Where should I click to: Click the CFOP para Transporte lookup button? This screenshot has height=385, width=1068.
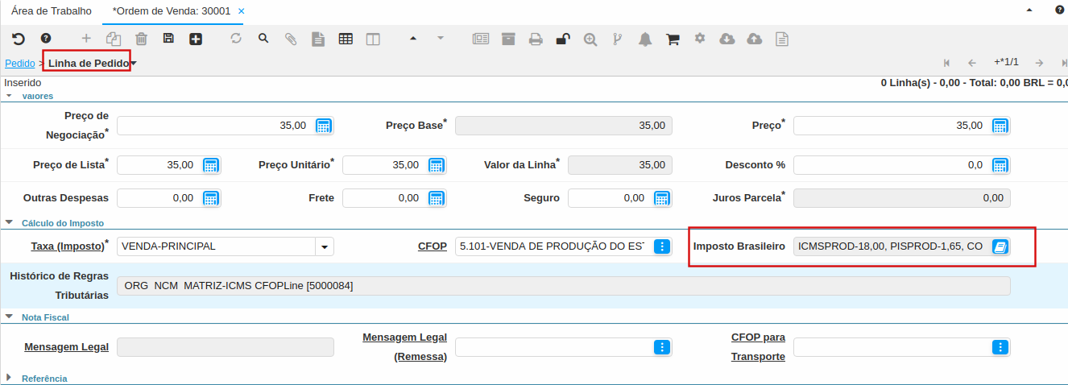click(1000, 347)
